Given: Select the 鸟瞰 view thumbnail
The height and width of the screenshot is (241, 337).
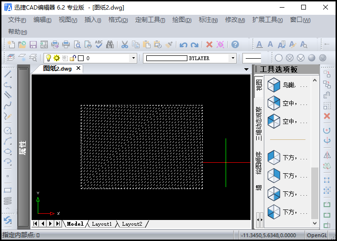Looking at the screenshot, I should click(273, 85).
